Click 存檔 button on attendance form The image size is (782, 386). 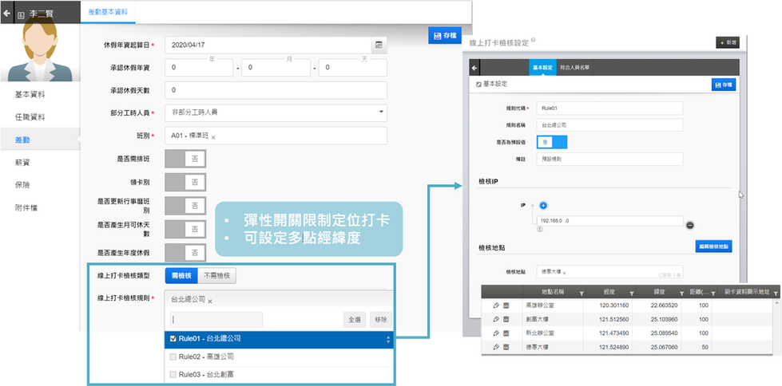[445, 35]
